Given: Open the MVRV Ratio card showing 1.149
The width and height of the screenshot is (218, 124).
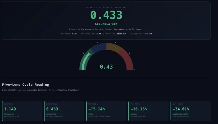Looking at the screenshot, I should point(22,111).
